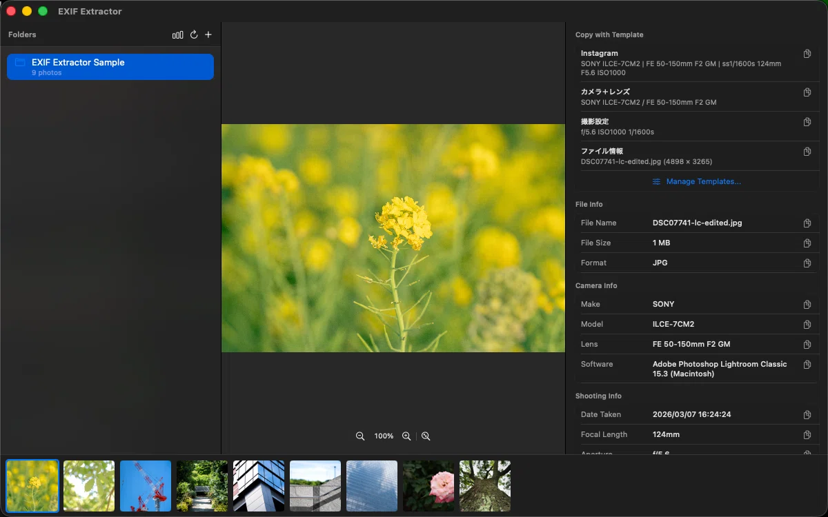Copy the Lens value

point(807,345)
